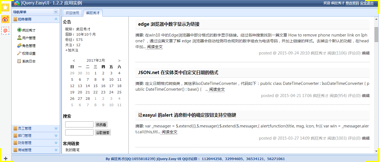
Task: Click the @ mail icon in sidebar
Action: 5,30
